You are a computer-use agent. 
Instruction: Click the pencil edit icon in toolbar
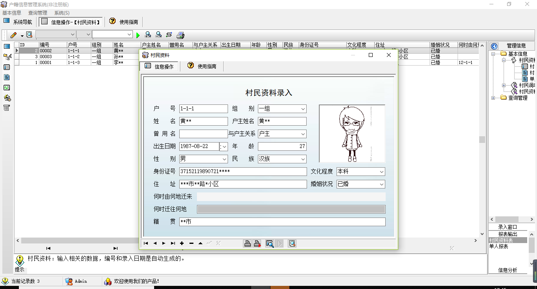pyautogui.click(x=13, y=35)
